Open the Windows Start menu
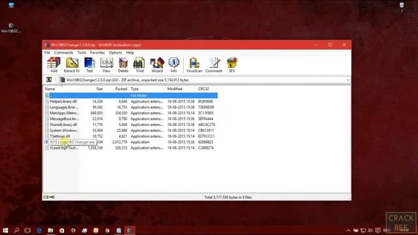The width and height of the screenshot is (418, 235). point(5,230)
